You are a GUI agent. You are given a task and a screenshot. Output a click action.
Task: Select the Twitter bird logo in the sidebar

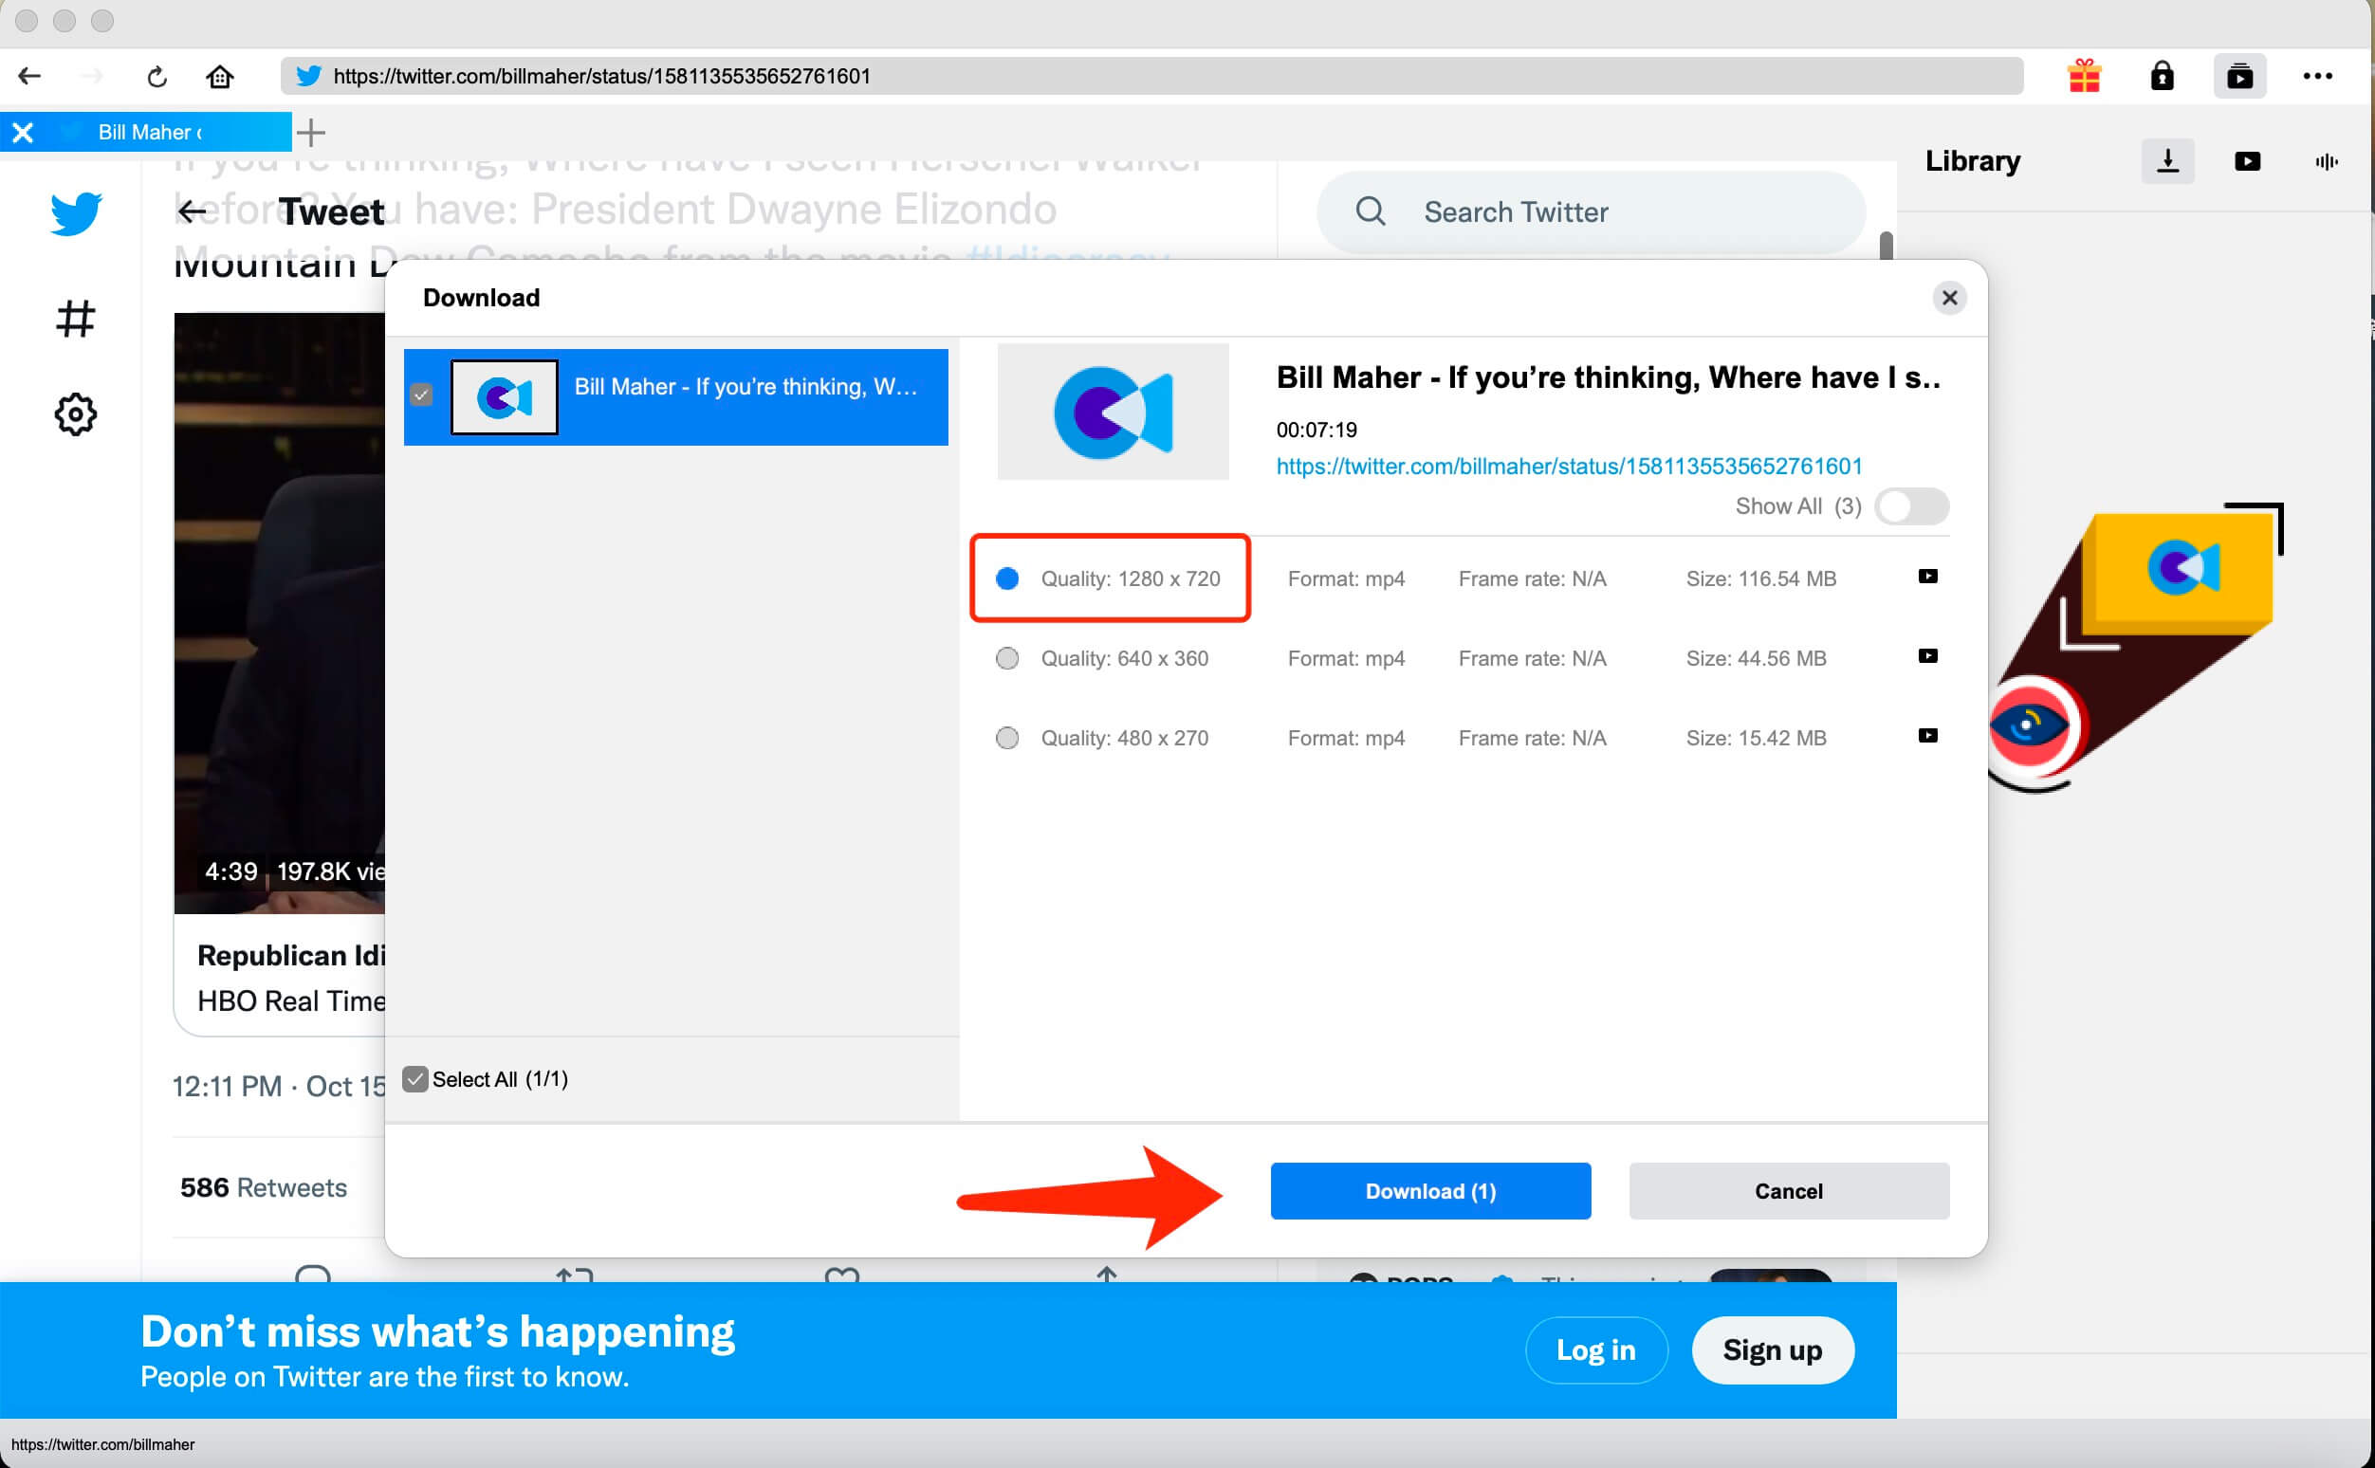click(75, 212)
